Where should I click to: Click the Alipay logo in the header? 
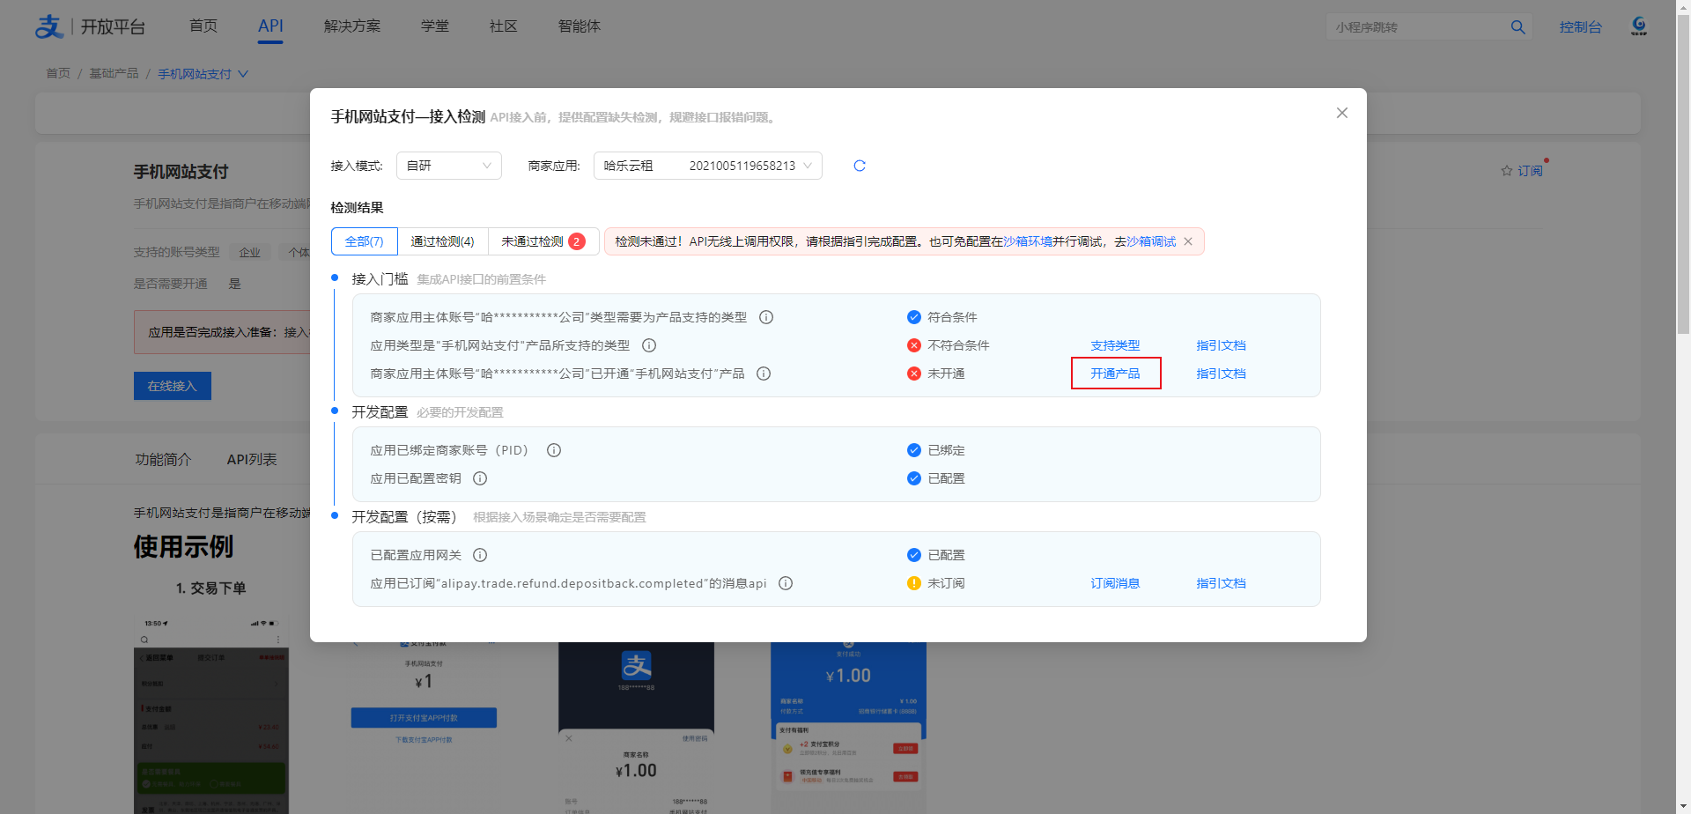(49, 26)
